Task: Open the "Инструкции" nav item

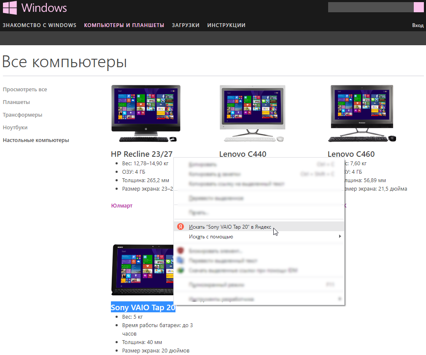Action: pos(226,25)
